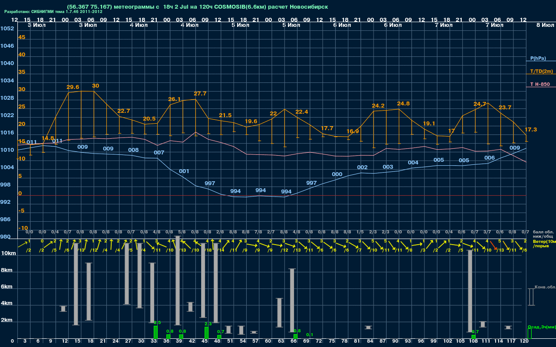Click the 006 pressure value label
The height and width of the screenshot is (347, 556).
pyautogui.click(x=490, y=158)
